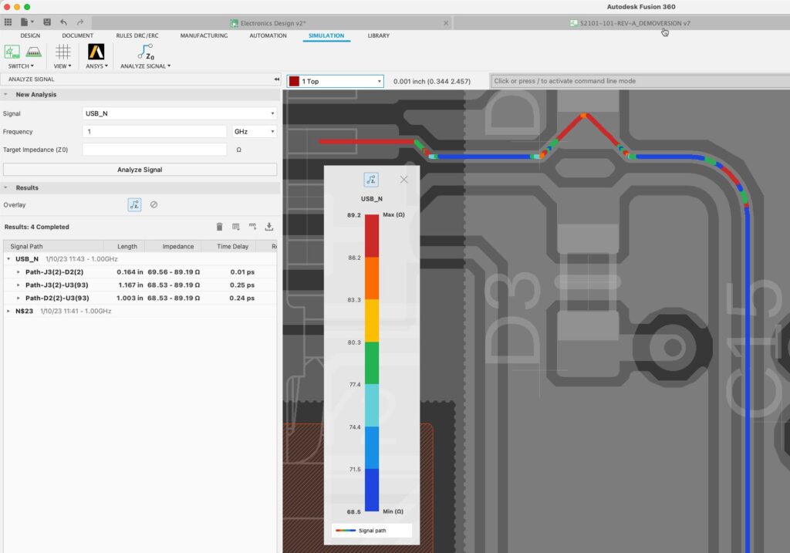Collapse the New Analysis section

click(6, 95)
